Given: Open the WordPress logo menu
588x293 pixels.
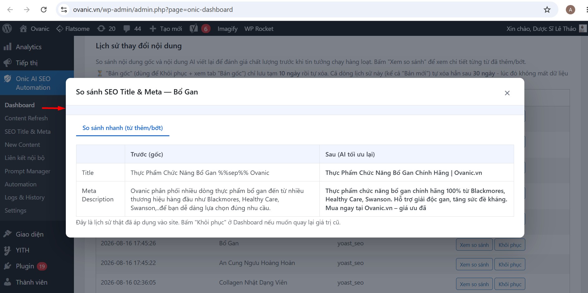Looking at the screenshot, I should [7, 29].
